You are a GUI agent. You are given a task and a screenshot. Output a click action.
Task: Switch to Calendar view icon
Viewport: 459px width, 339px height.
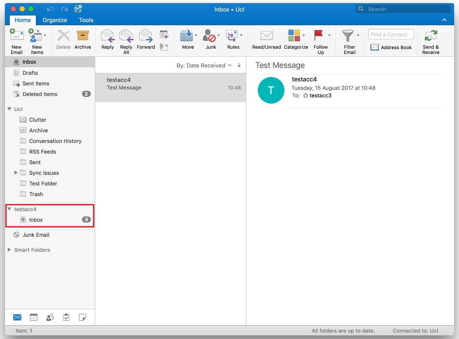tap(34, 317)
